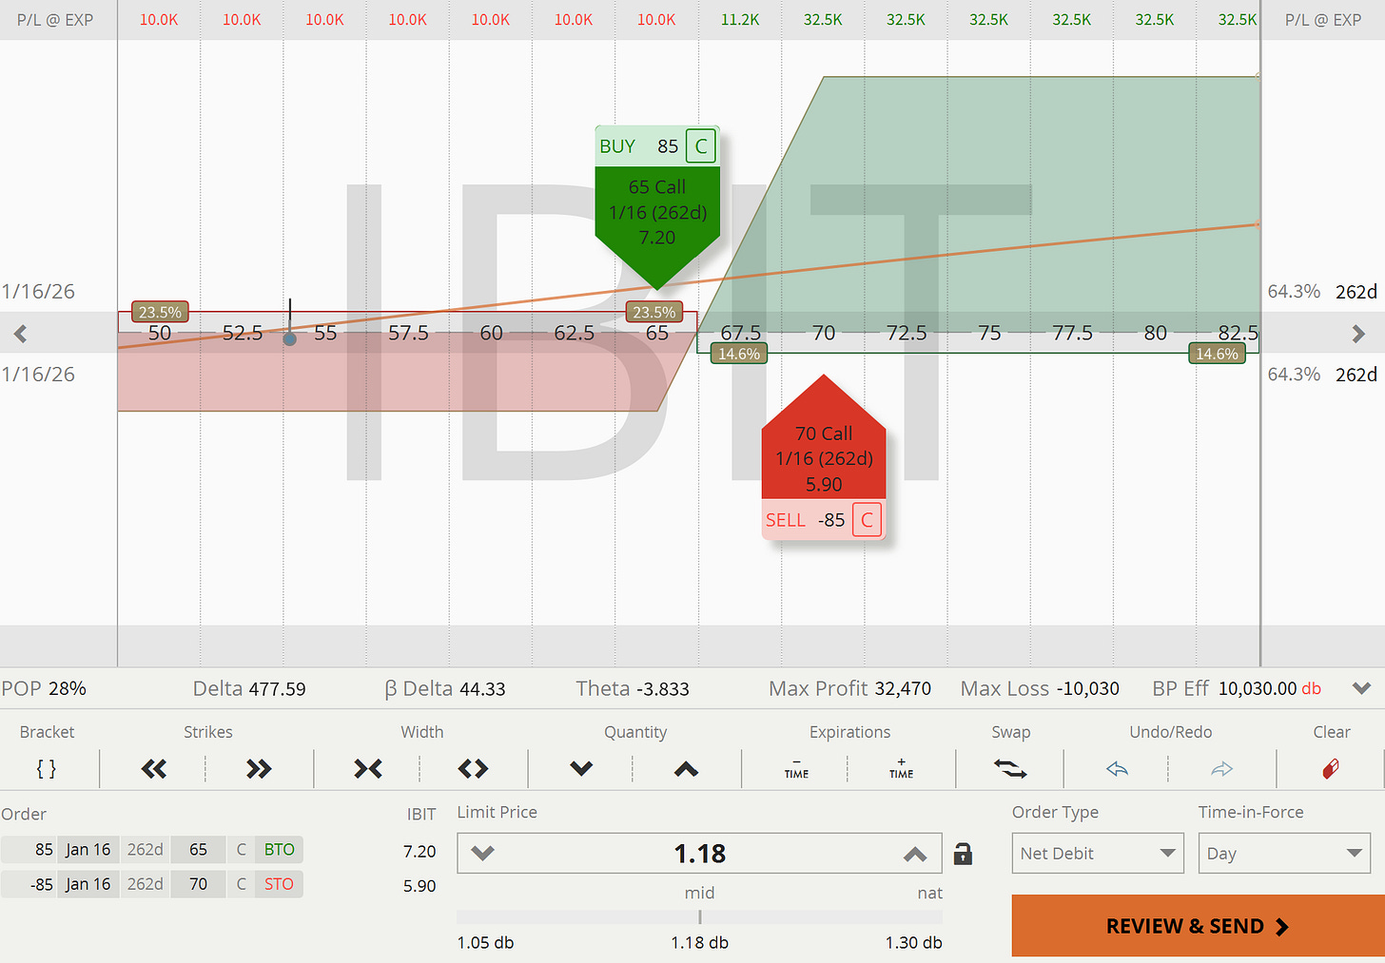This screenshot has height=963, width=1385.
Task: Select the 70 strike in order row
Action: 198,884
